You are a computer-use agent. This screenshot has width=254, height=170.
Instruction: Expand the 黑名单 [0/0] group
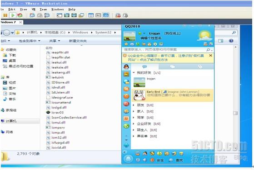click(x=134, y=136)
